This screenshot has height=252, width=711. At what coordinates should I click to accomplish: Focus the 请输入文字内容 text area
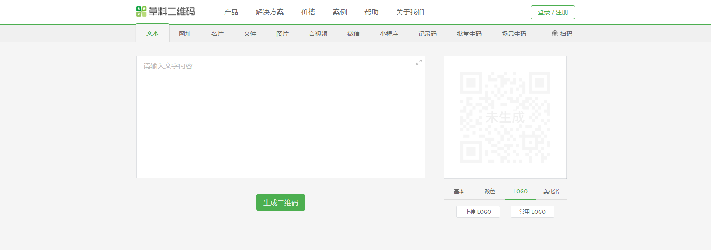pos(281,117)
